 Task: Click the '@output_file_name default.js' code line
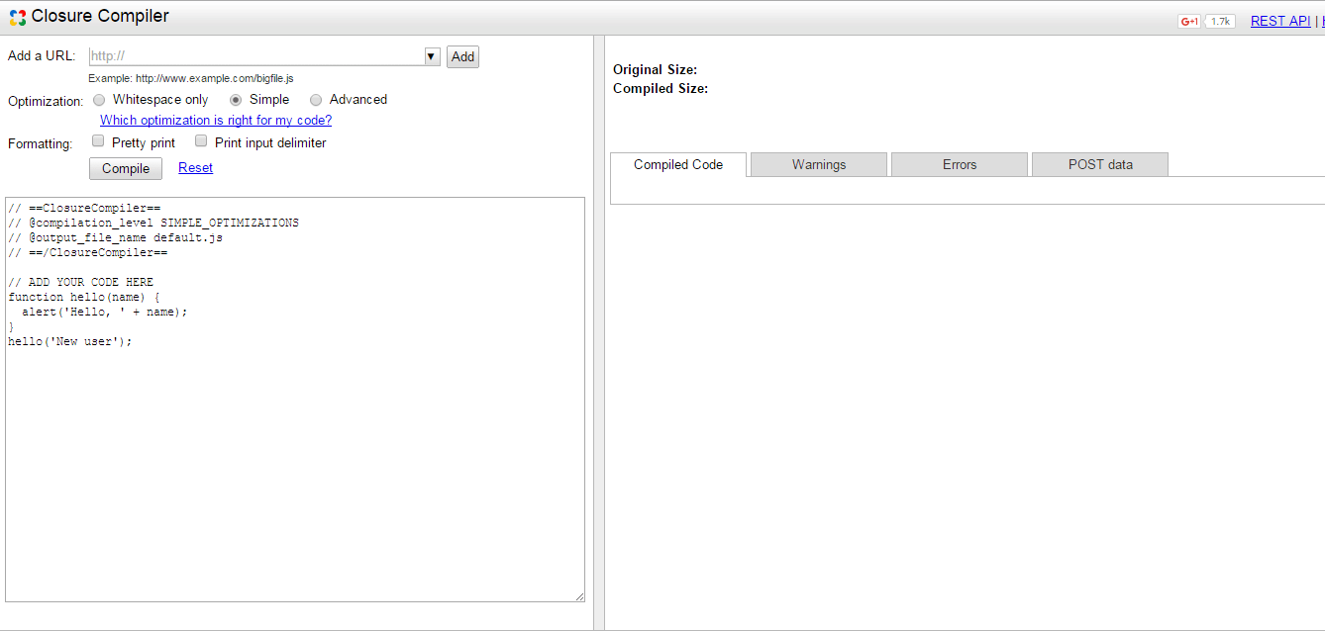[x=116, y=237]
